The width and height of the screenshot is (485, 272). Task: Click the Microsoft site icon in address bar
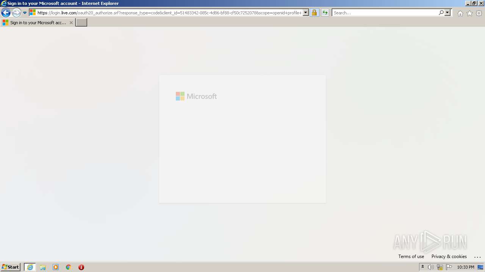[x=33, y=12]
